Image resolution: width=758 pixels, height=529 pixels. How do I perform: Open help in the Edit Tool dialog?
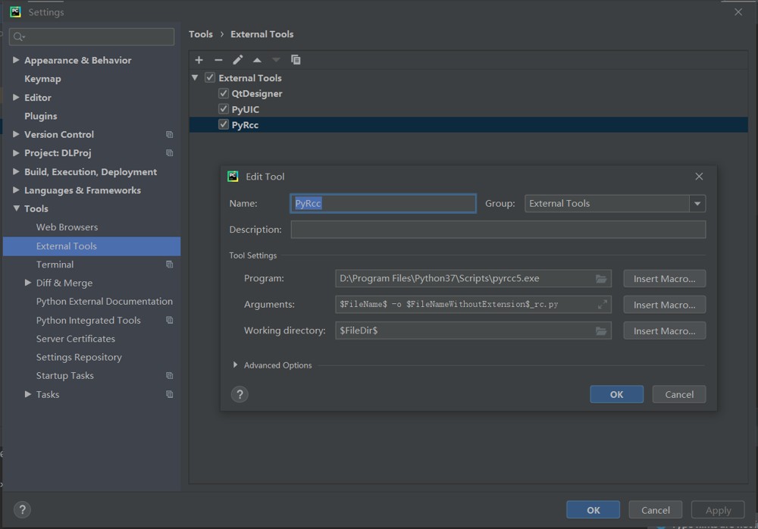240,395
